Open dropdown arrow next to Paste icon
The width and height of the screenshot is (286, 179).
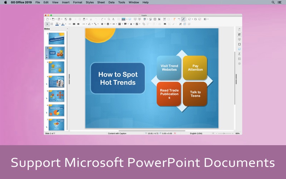click(x=87, y=19)
